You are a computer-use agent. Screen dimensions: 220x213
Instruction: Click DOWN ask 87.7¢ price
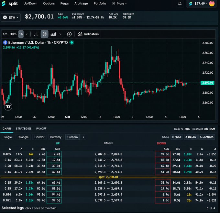pyautogui.click(x=163, y=160)
